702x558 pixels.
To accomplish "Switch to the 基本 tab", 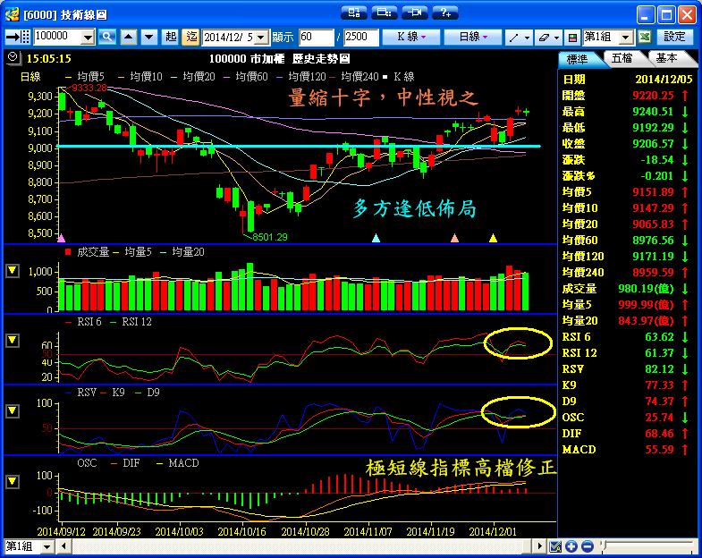I will (666, 58).
